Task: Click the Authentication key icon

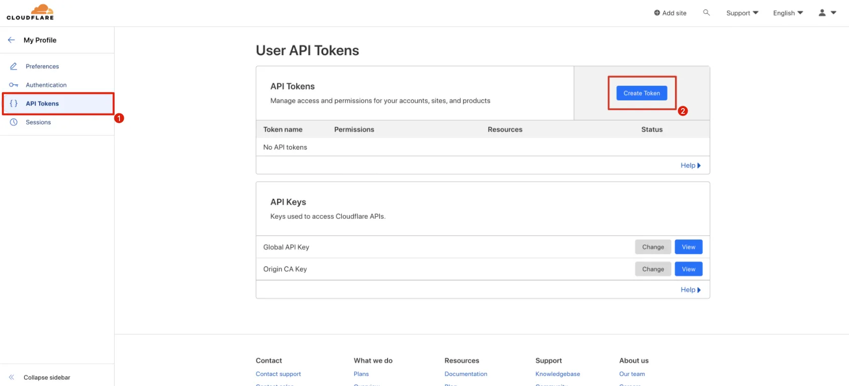Action: click(14, 85)
